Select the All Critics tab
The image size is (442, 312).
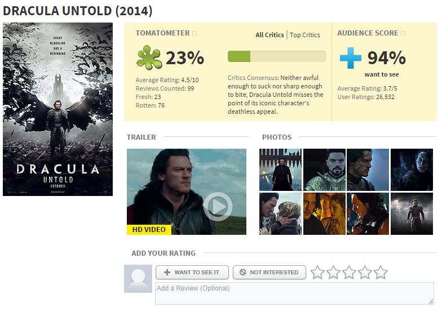269,35
